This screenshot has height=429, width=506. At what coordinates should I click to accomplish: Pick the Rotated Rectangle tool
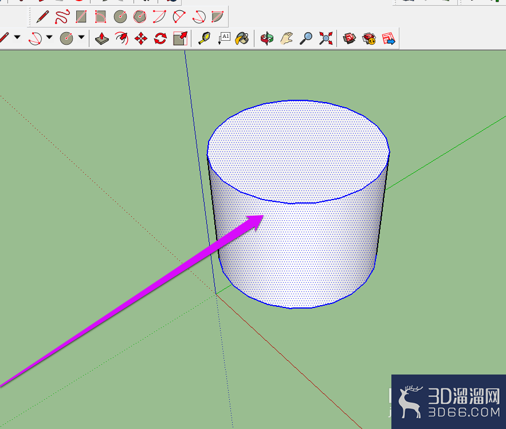[100, 17]
